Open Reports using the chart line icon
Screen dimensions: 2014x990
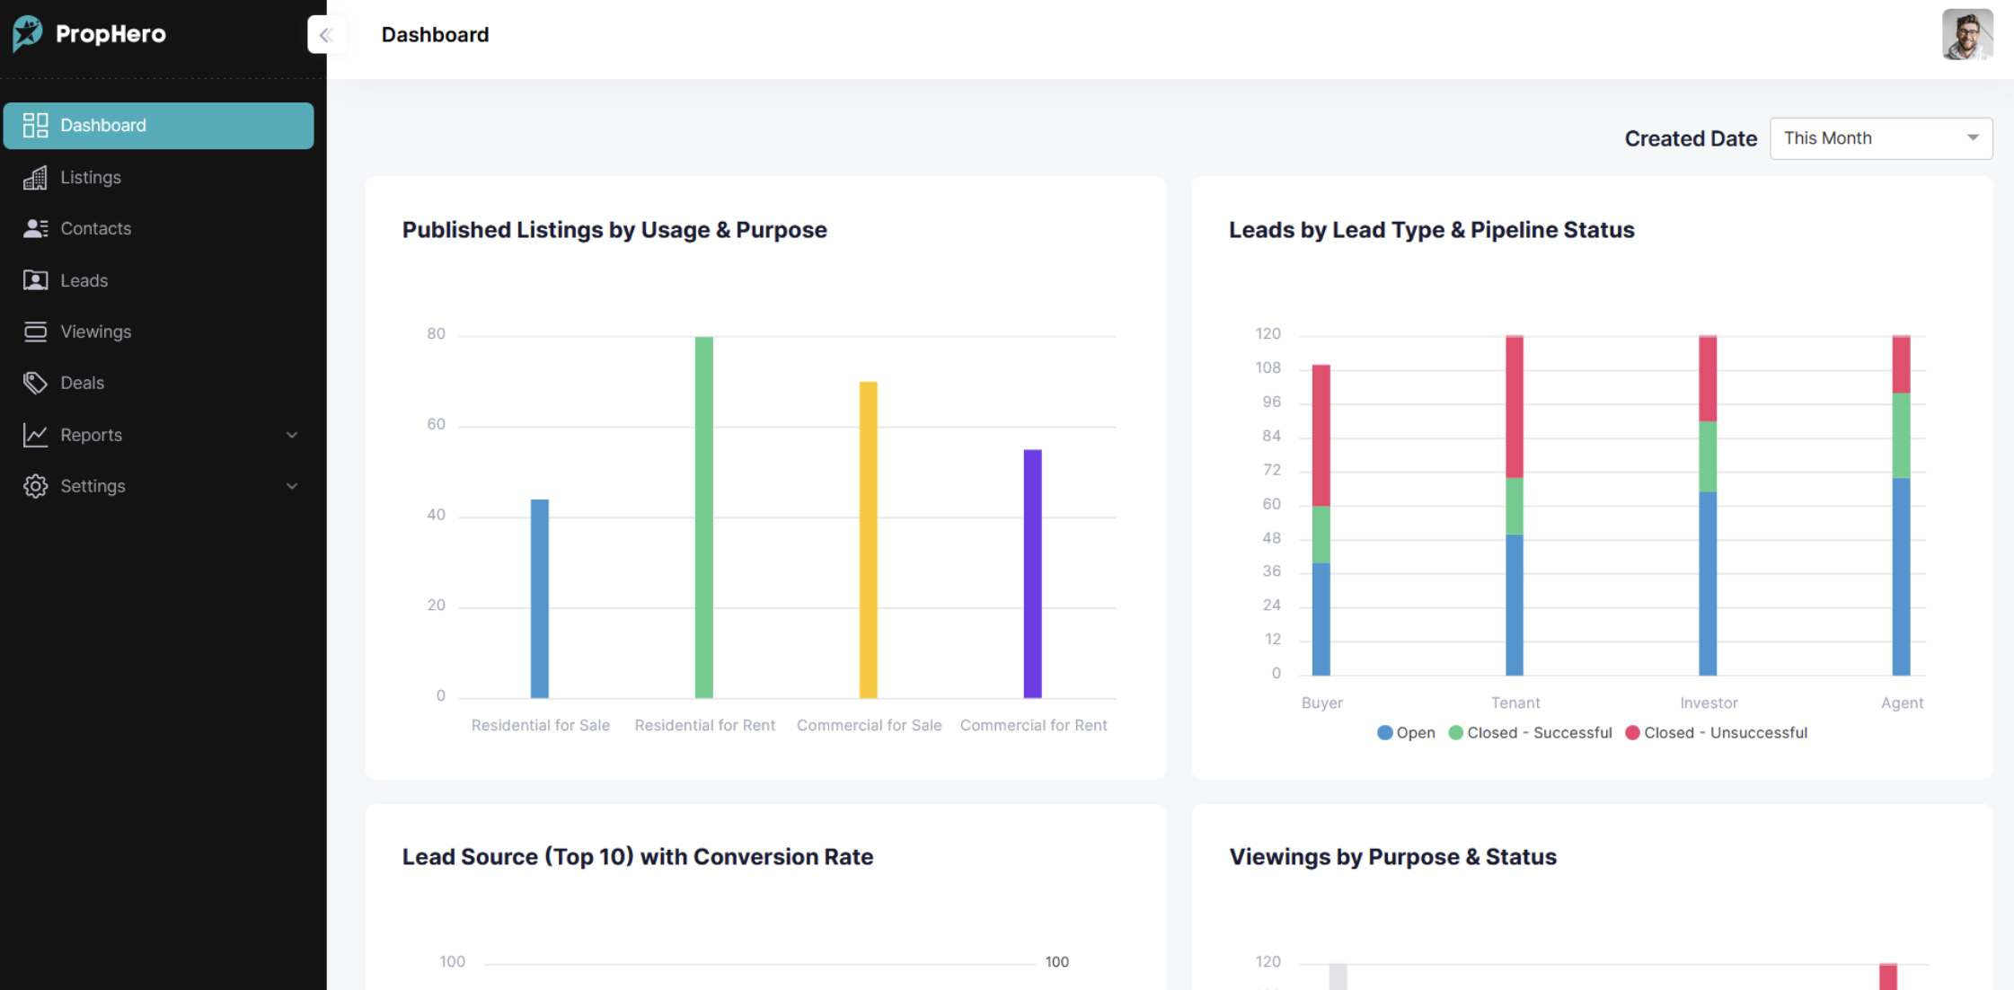35,434
